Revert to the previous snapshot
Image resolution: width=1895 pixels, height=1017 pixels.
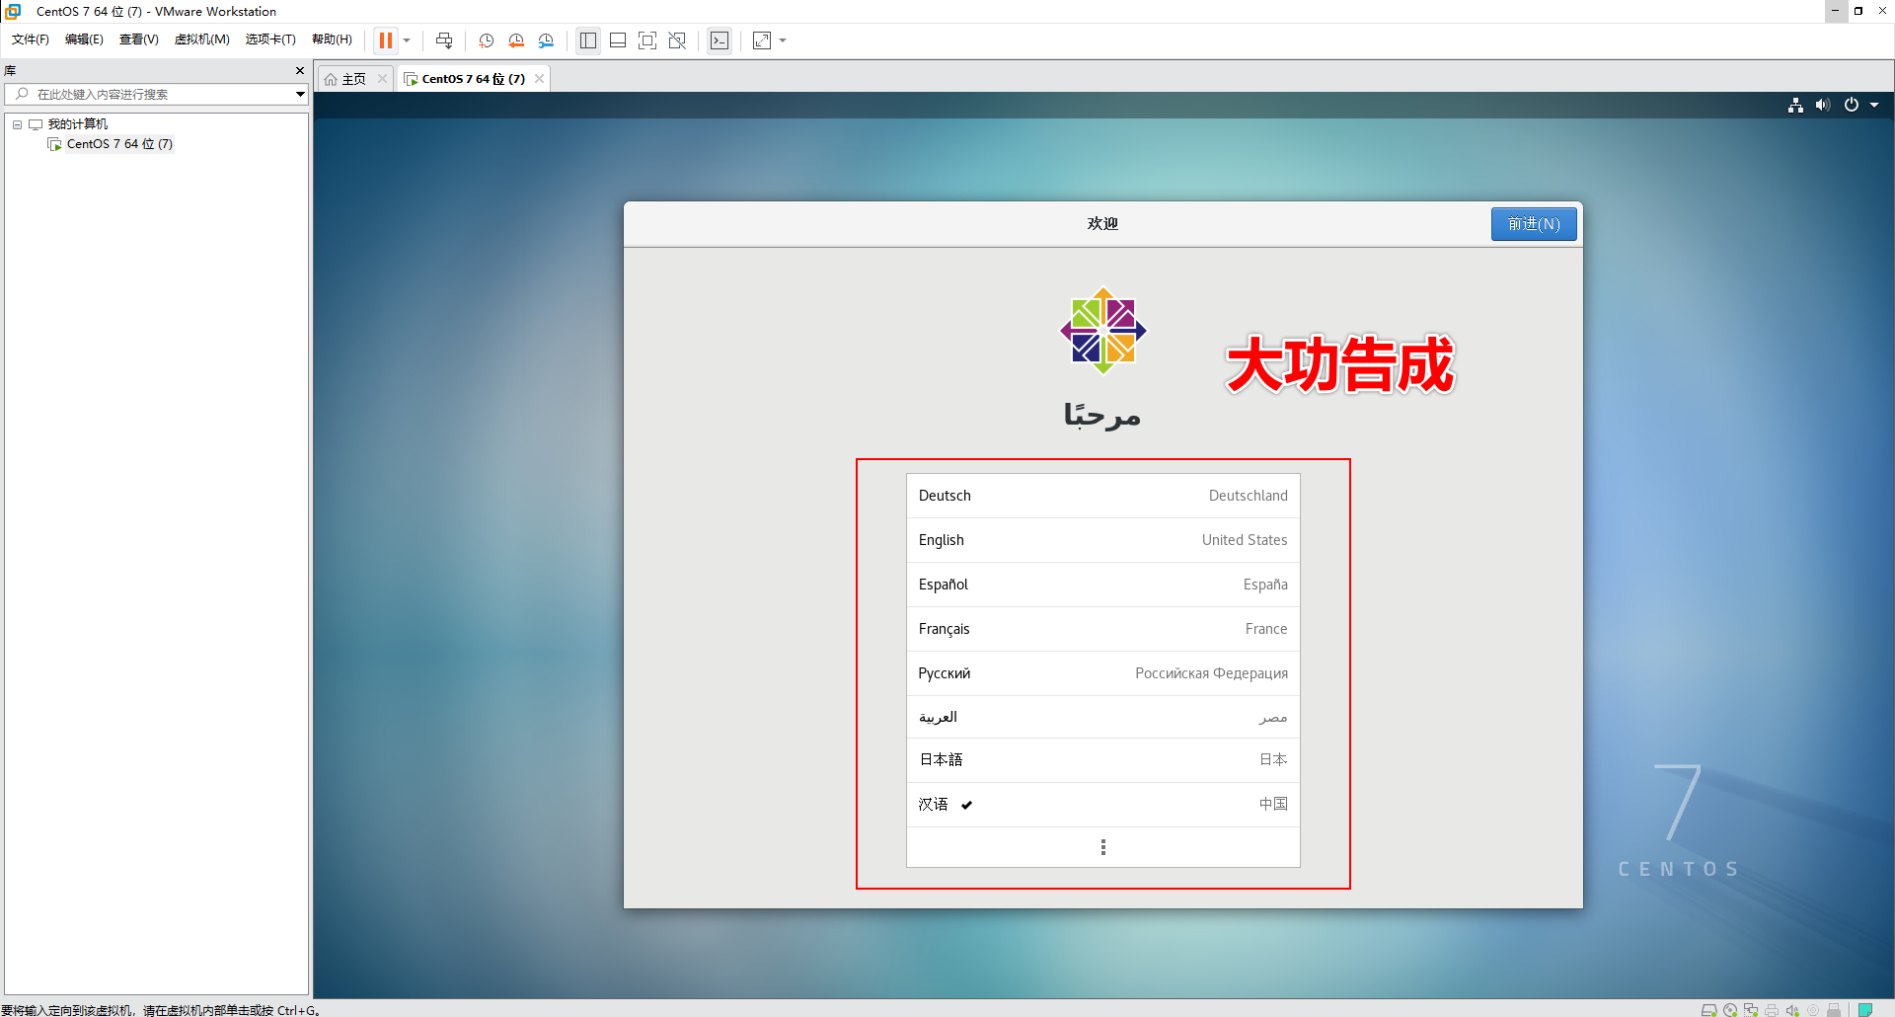point(516,40)
